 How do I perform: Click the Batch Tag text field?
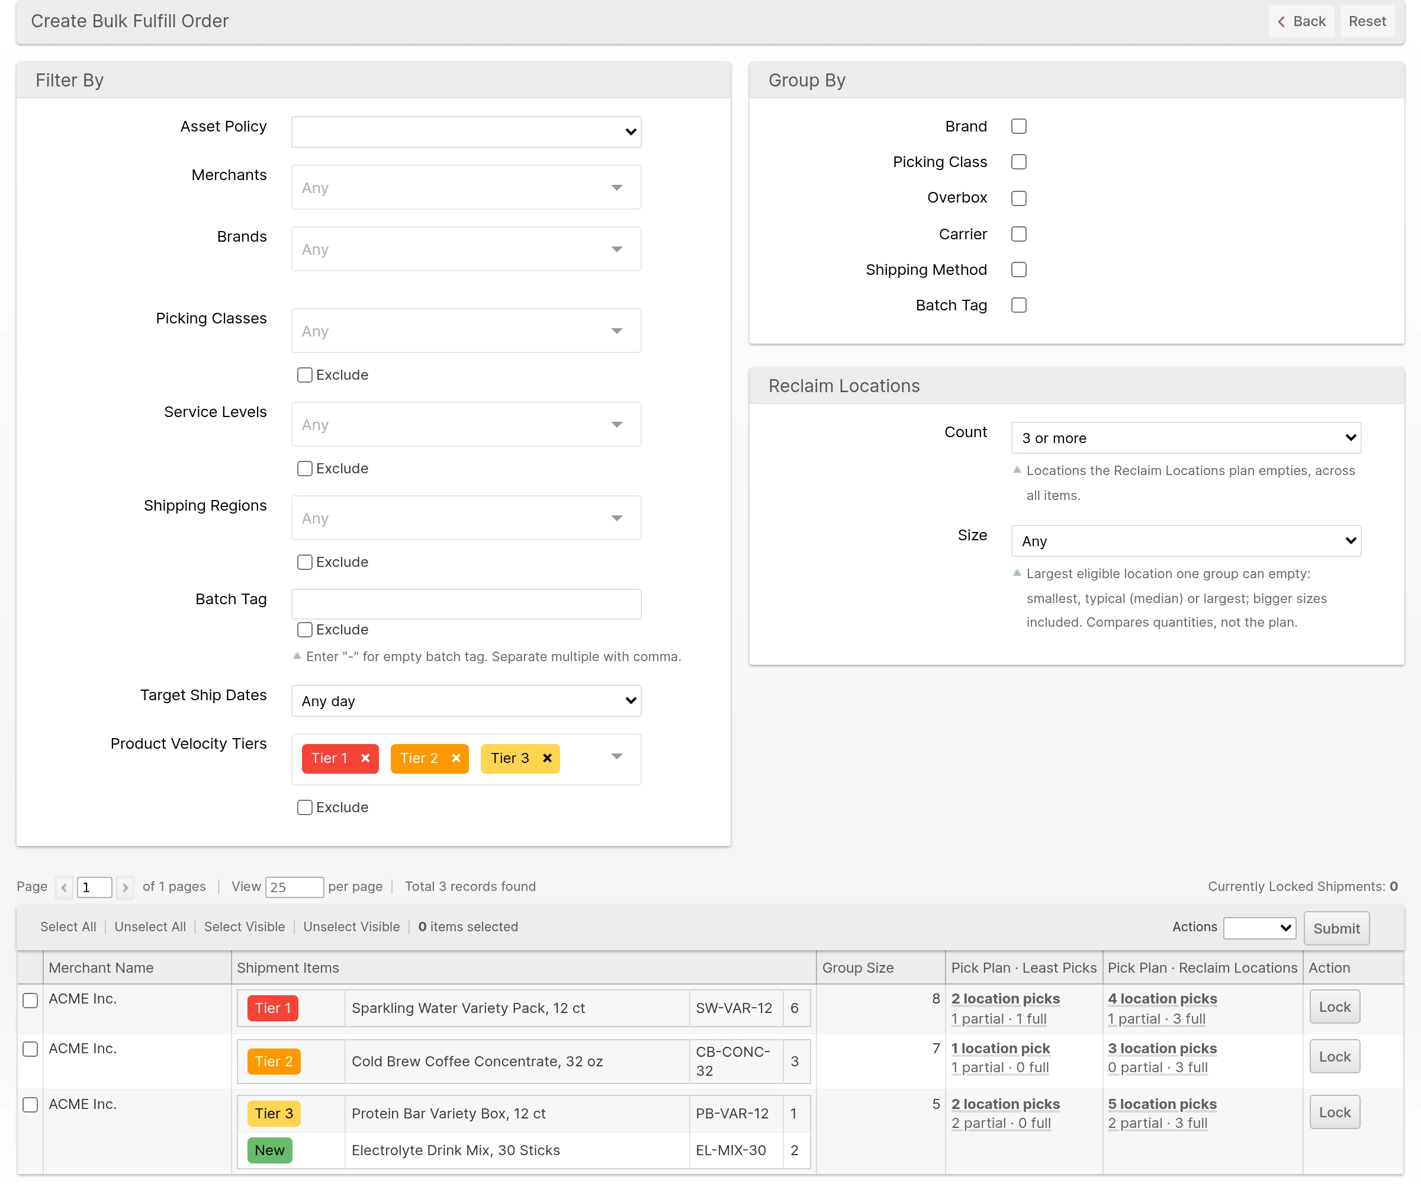(466, 604)
